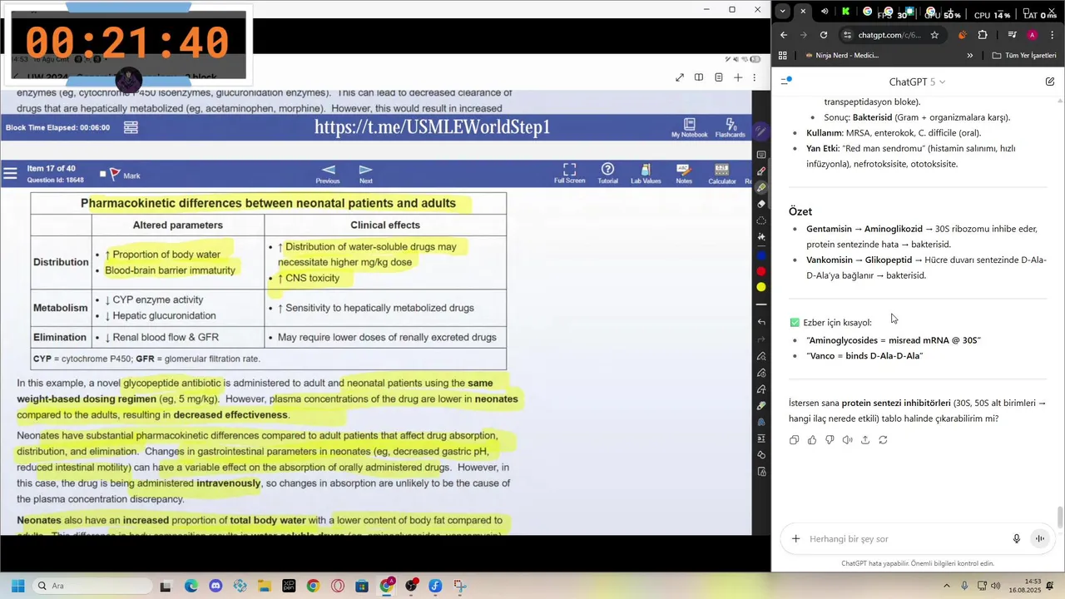Image resolution: width=1065 pixels, height=599 pixels.
Task: Bookmark this page with the star
Action: click(934, 35)
